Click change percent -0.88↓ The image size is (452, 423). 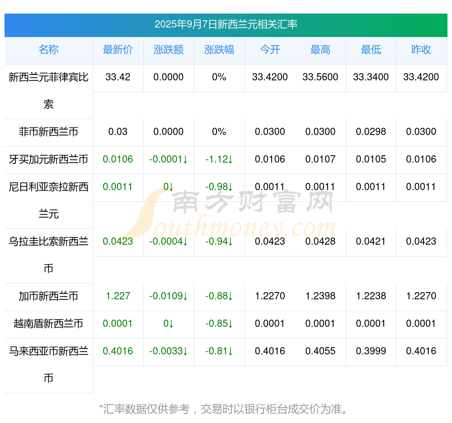[219, 296]
